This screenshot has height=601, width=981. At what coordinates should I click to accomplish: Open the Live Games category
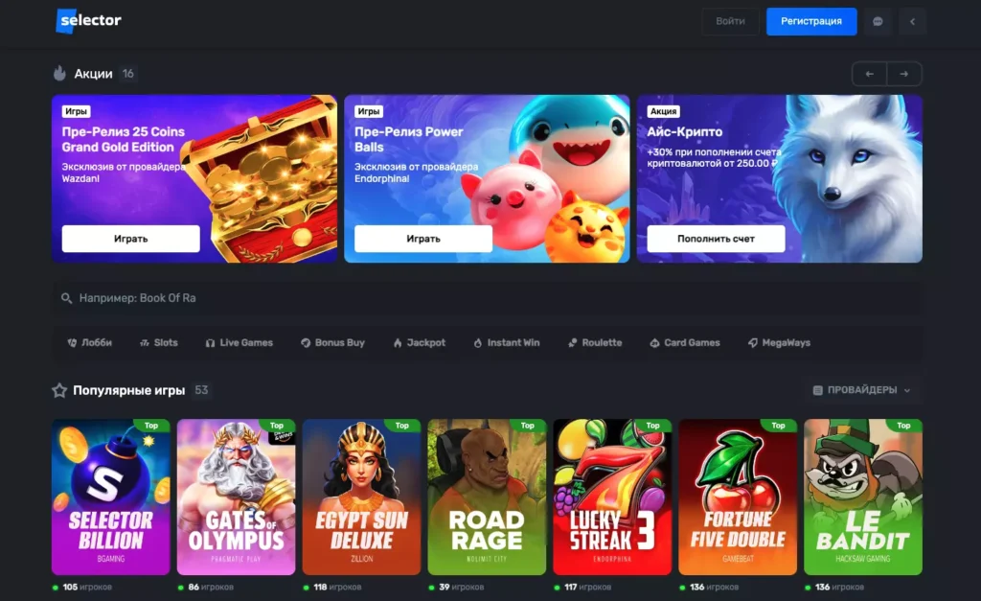point(239,342)
